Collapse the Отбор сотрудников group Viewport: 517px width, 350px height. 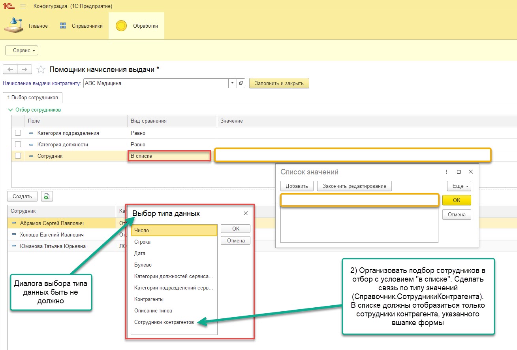(11, 110)
